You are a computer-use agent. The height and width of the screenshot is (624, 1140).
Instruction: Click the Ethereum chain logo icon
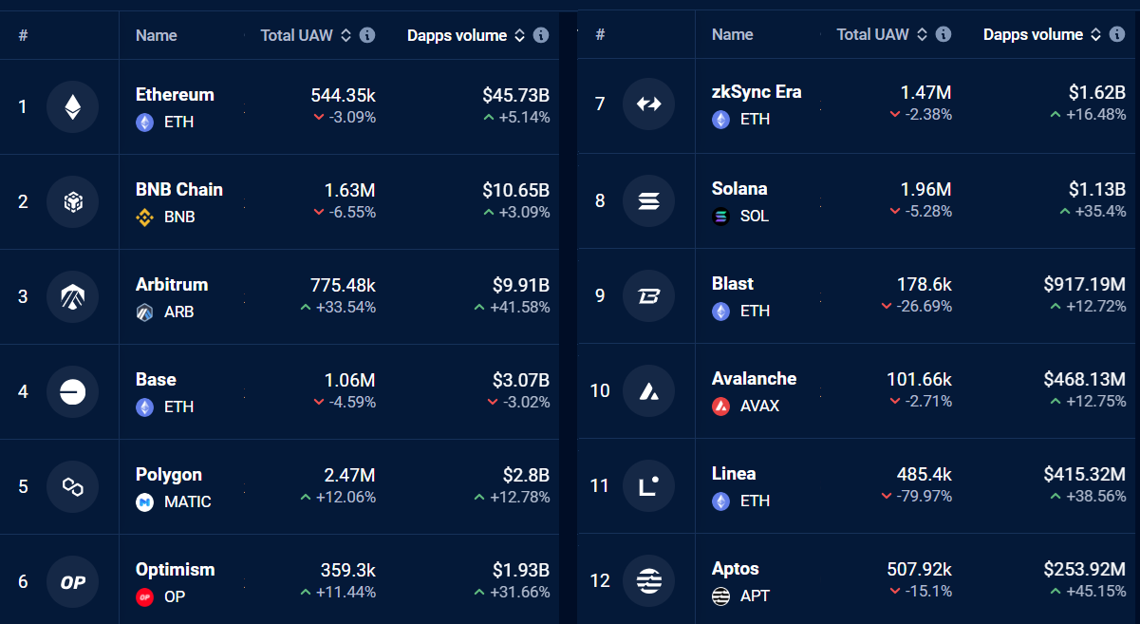(72, 106)
